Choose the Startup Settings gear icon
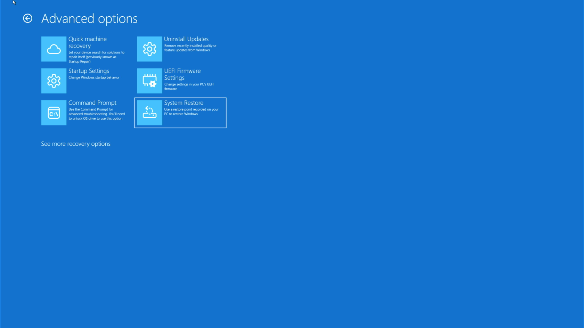 click(54, 81)
